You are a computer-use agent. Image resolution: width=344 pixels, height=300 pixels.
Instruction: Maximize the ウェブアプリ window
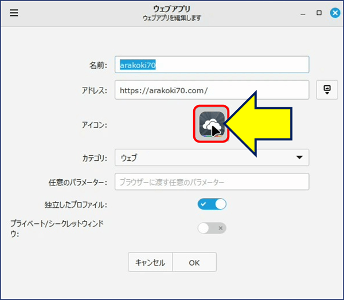click(x=319, y=13)
